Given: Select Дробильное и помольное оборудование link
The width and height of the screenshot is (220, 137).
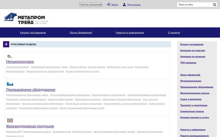Looking at the screenshot, I should coord(26,99).
